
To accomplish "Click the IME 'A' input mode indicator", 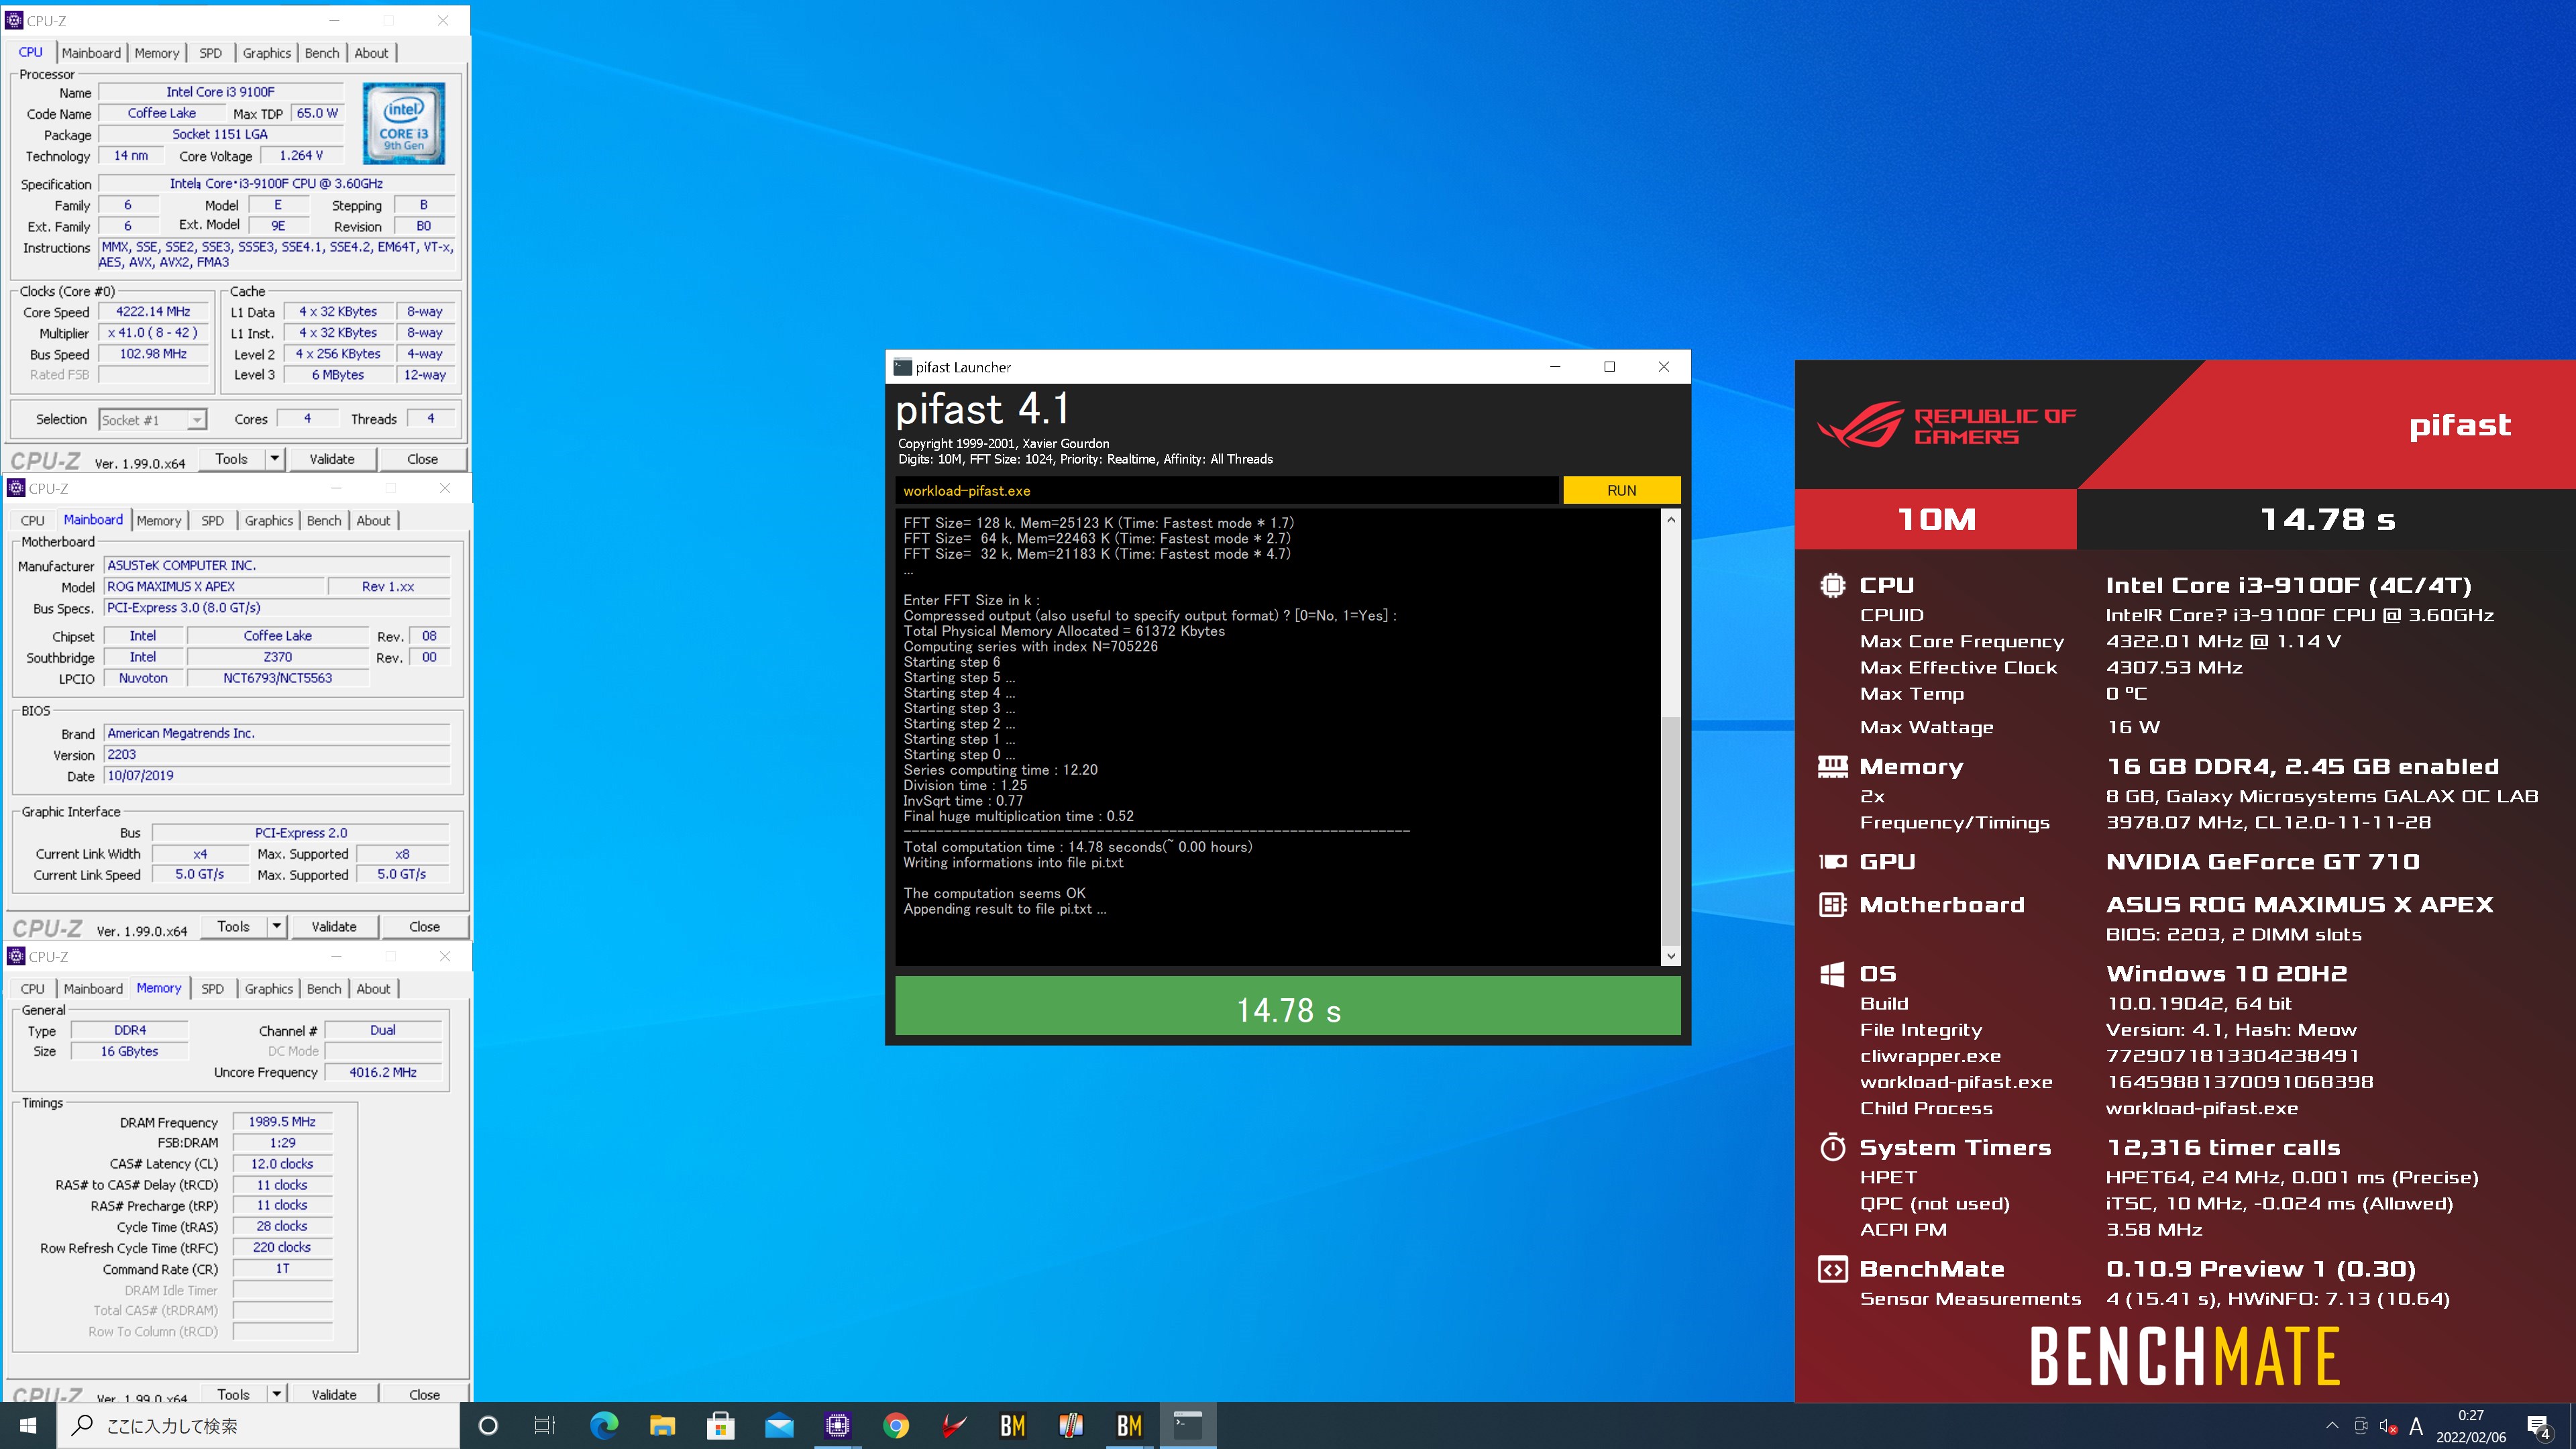I will pos(2416,1426).
